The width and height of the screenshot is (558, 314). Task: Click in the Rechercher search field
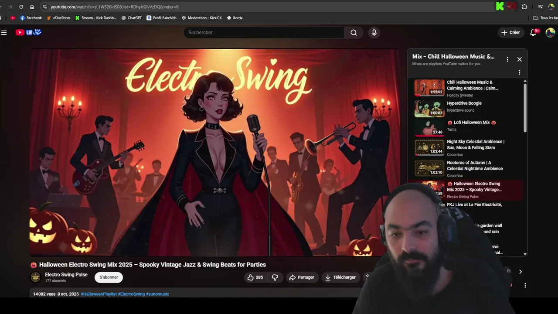[x=264, y=33]
